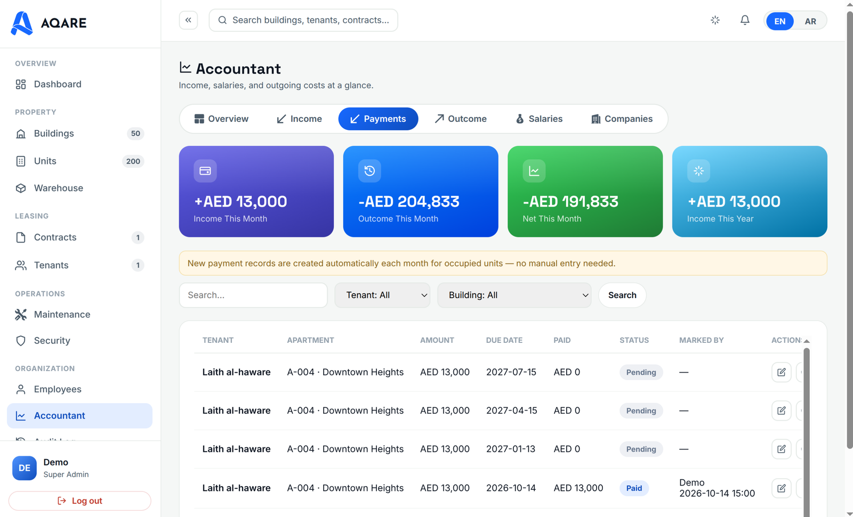Viewport: 853px width, 517px height.
Task: Edit the 2027-01-13 payment row
Action: pyautogui.click(x=781, y=449)
